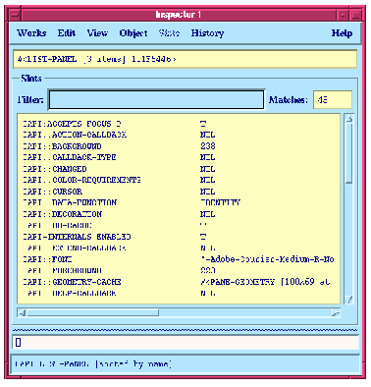This screenshot has height=387, width=371.
Task: Open the View menu
Action: (x=97, y=33)
